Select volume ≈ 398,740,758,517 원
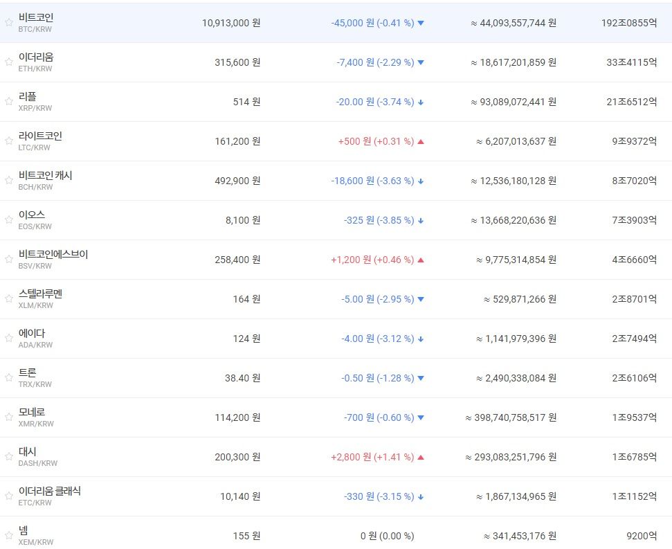This screenshot has width=672, height=549. coord(511,417)
